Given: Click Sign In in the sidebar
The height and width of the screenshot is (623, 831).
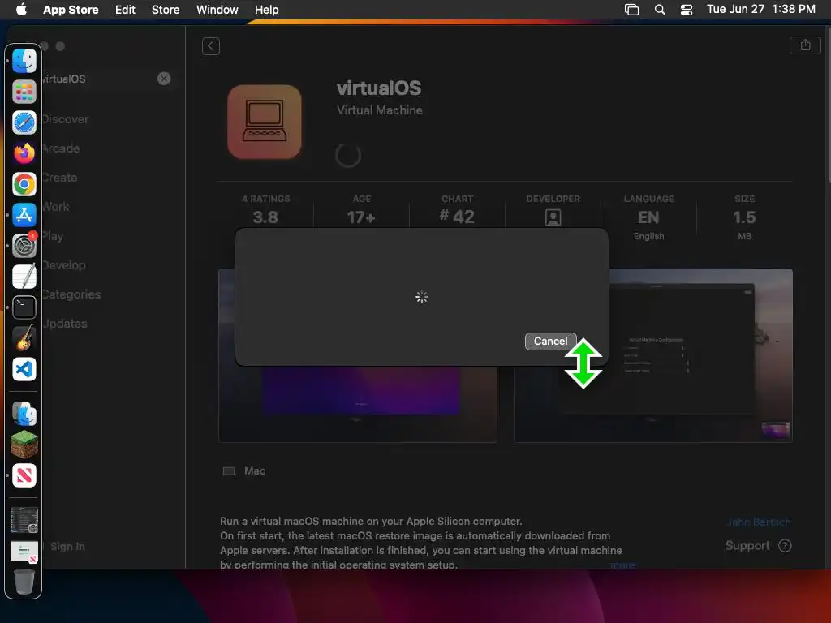Looking at the screenshot, I should pyautogui.click(x=67, y=546).
